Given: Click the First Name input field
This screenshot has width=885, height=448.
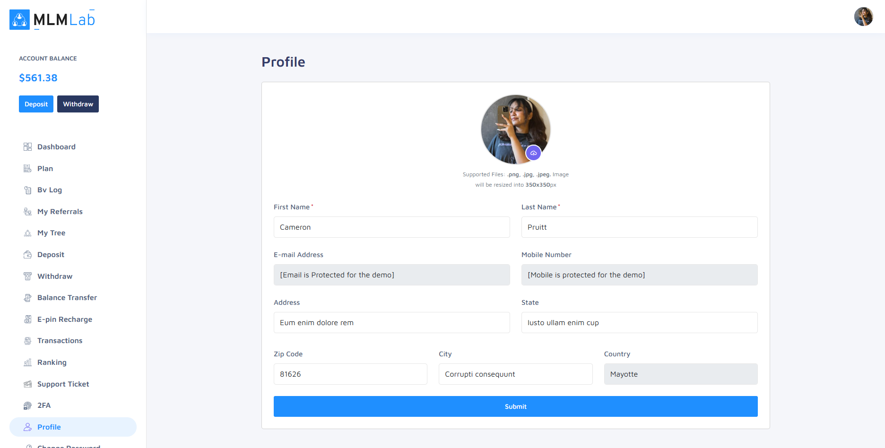Looking at the screenshot, I should click(391, 227).
